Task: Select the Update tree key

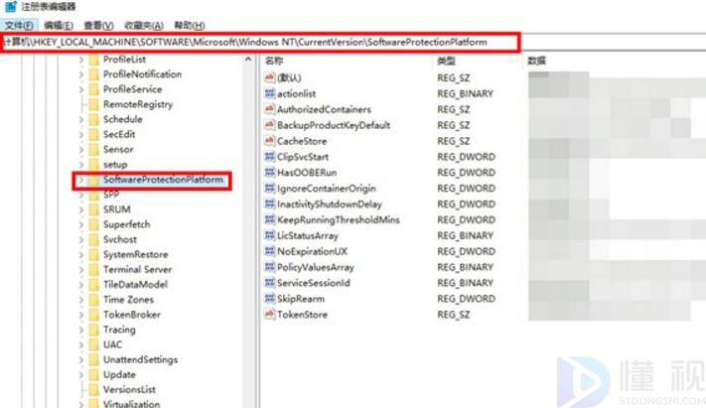Action: [119, 374]
